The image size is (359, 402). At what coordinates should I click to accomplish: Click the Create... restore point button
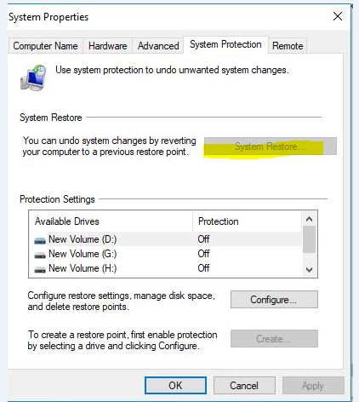pyautogui.click(x=274, y=338)
